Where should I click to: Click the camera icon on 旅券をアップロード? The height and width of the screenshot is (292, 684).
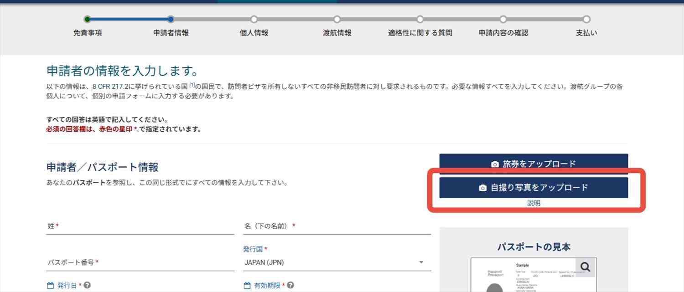click(x=495, y=164)
